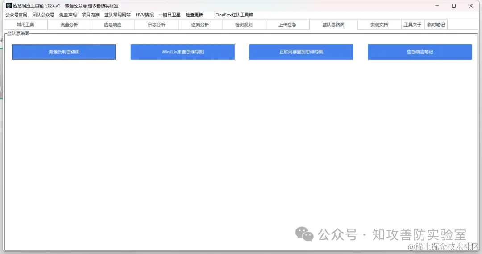The width and height of the screenshot is (482, 254).
Task: Switch to the 临时笔记 tab
Action: click(436, 25)
